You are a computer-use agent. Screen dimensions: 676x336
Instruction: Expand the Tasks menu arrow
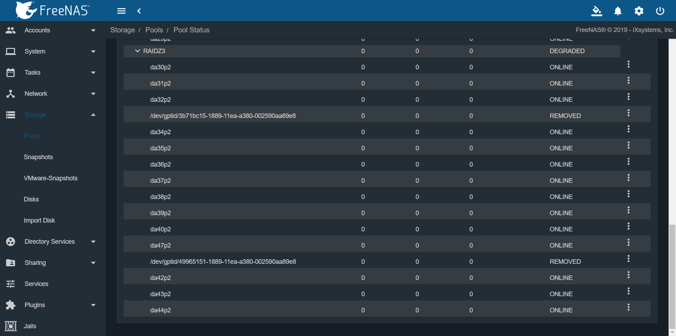point(93,73)
